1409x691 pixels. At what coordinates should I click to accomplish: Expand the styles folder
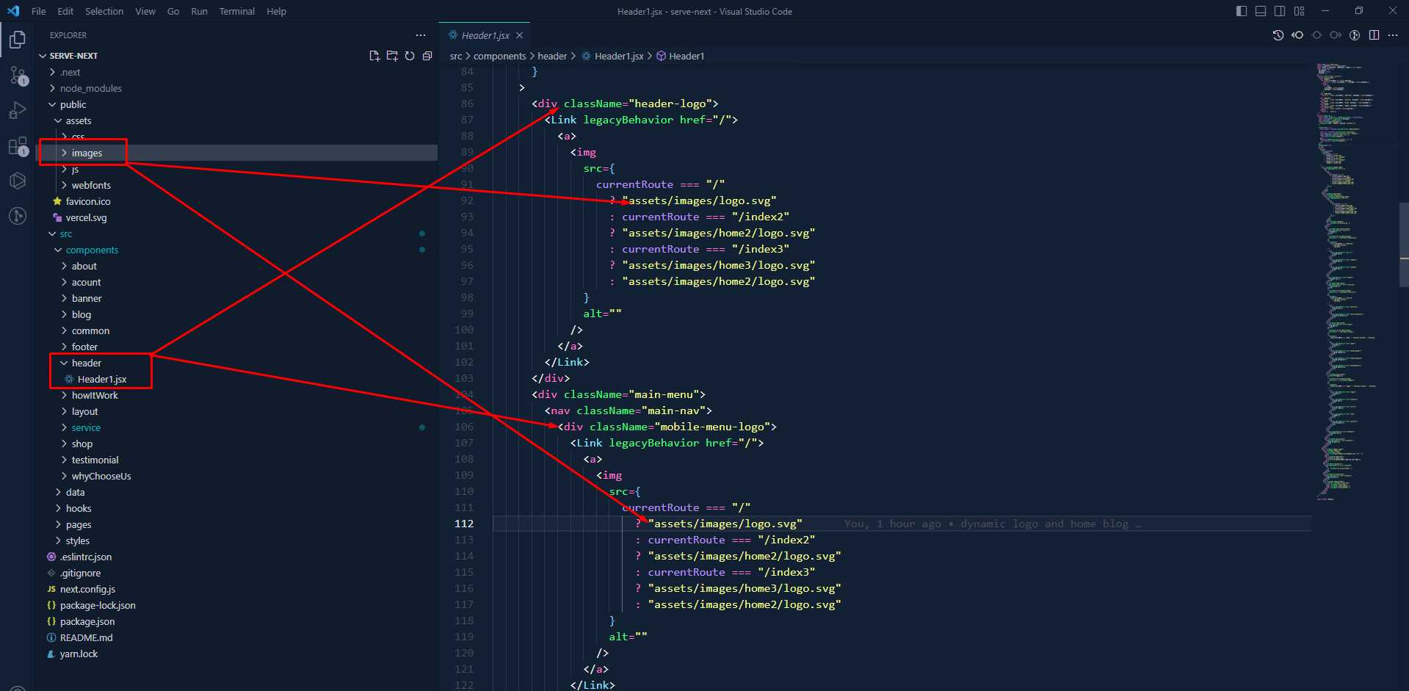236,540
